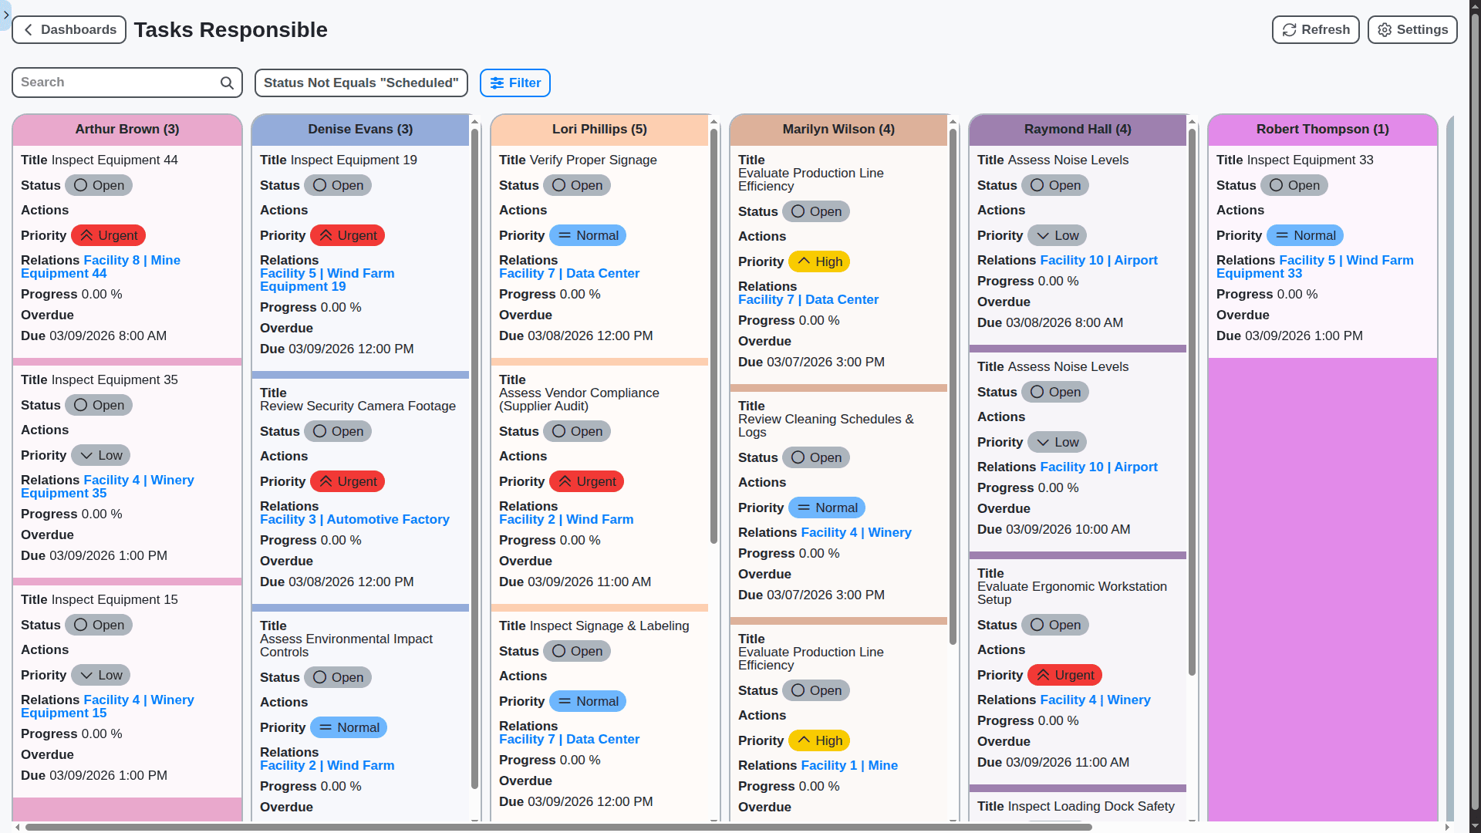The width and height of the screenshot is (1481, 833).
Task: Click the Filter icon on the Filter button
Action: (x=498, y=83)
